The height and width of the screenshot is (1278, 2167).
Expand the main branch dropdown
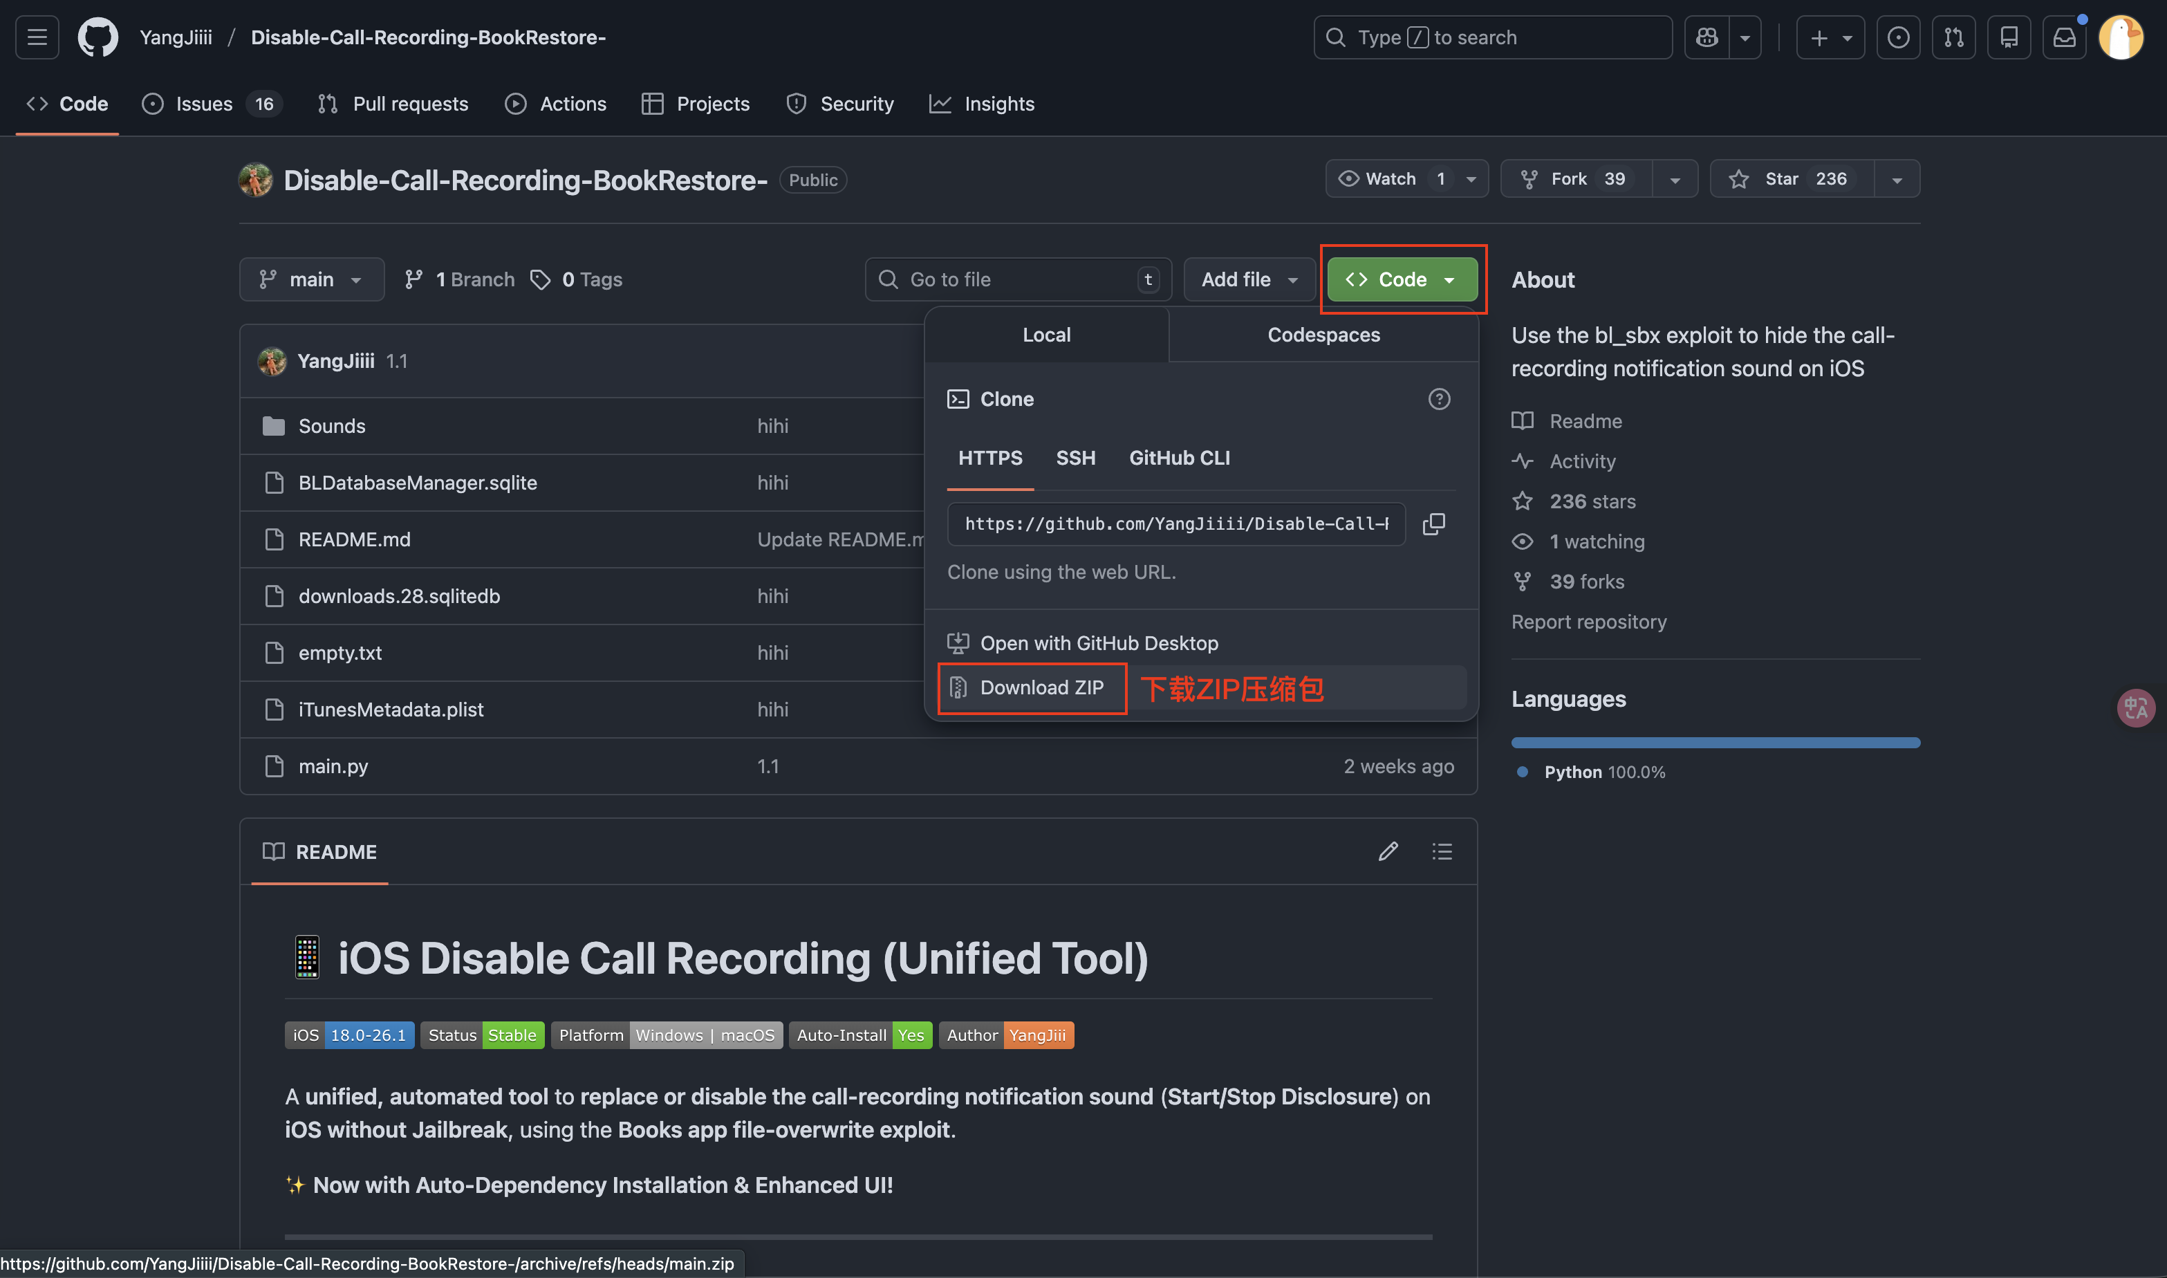(310, 279)
